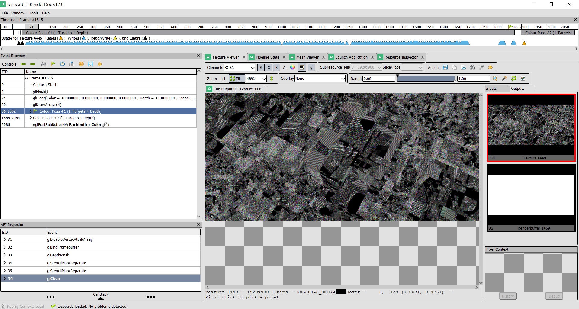Open the clock timing icon in Event Browser controls

point(62,64)
